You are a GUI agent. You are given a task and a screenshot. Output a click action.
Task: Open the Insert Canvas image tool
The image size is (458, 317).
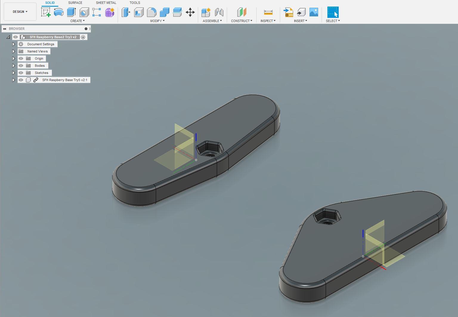(314, 12)
